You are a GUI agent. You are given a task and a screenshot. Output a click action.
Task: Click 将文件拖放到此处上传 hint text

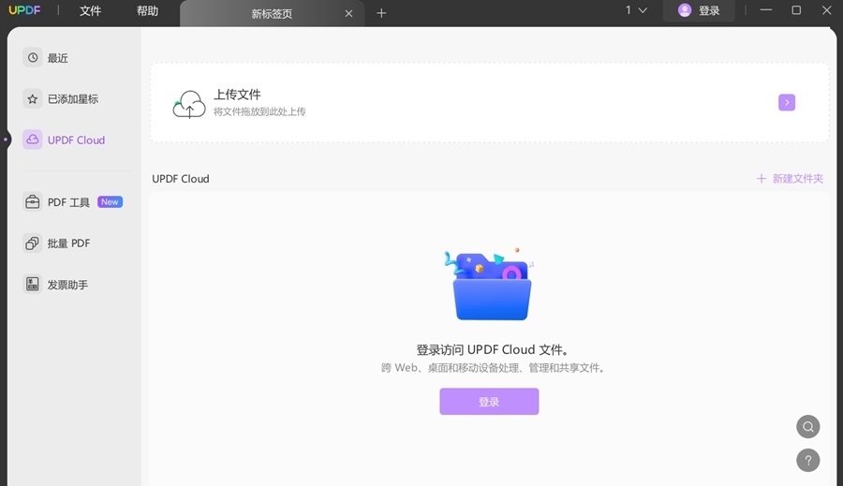point(259,111)
